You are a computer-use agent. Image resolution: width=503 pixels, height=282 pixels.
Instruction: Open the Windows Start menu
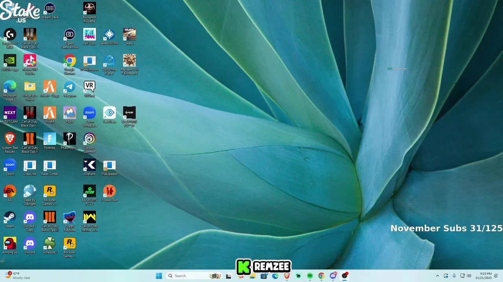(159, 276)
